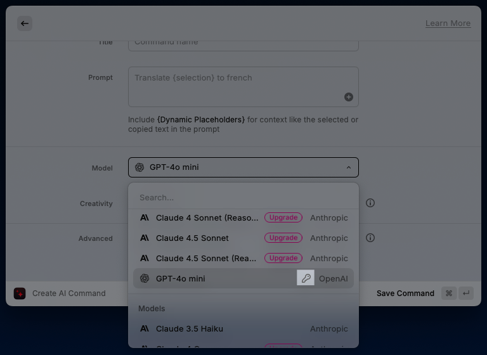Screen dimensions: 487x355
Task: Click the Create AI Command title text
Action: [69, 294]
